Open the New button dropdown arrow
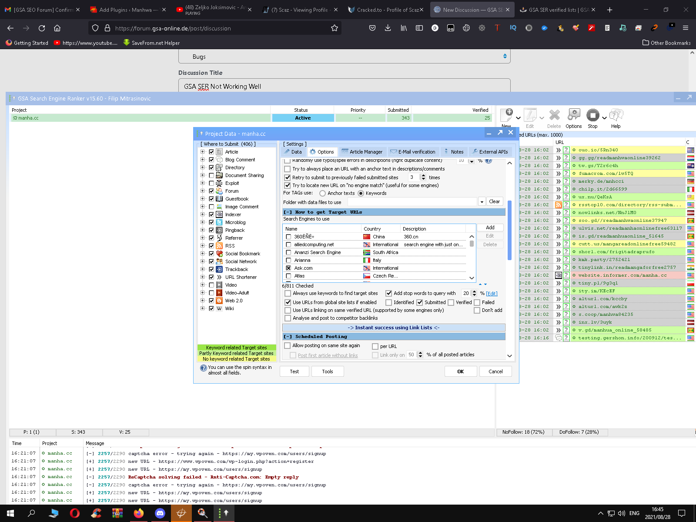 518,118
